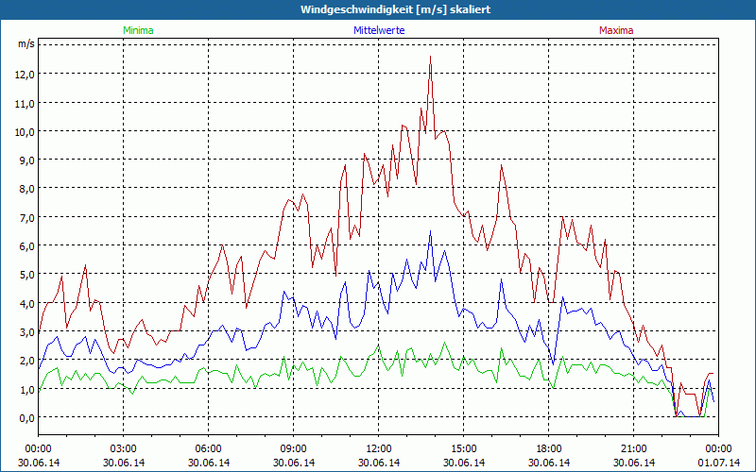
Task: Select the 3,0 y-axis value label
Action: tap(25, 331)
